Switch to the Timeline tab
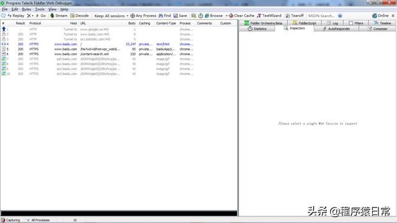 (x=382, y=23)
